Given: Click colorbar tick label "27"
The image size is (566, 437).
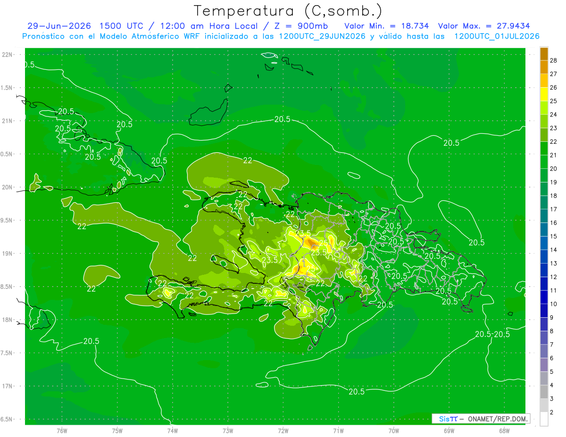Looking at the screenshot, I should (x=554, y=74).
